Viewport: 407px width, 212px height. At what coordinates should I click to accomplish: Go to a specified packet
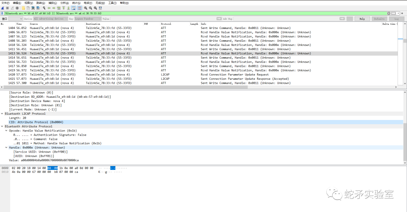[x=59, y=8]
